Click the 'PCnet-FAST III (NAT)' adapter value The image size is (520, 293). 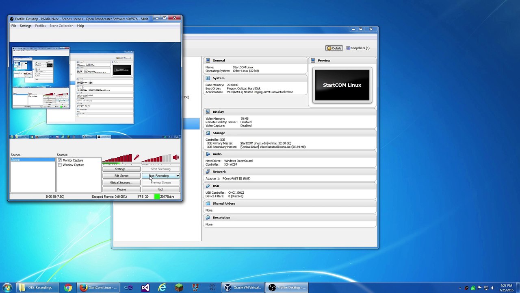(x=236, y=179)
